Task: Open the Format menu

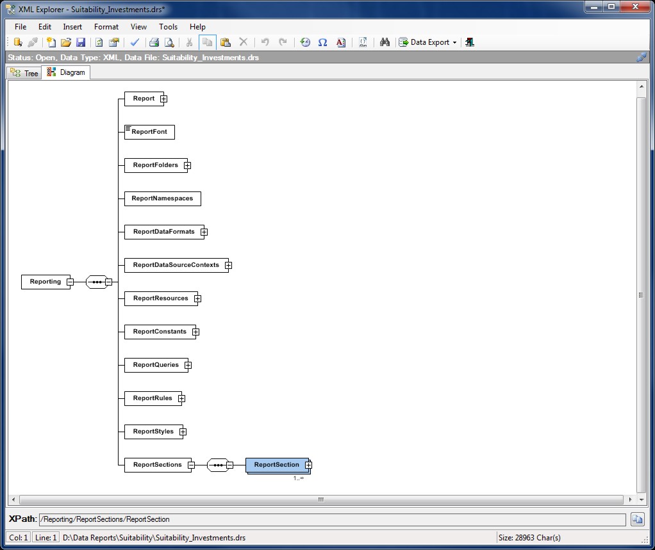Action: pyautogui.click(x=106, y=27)
